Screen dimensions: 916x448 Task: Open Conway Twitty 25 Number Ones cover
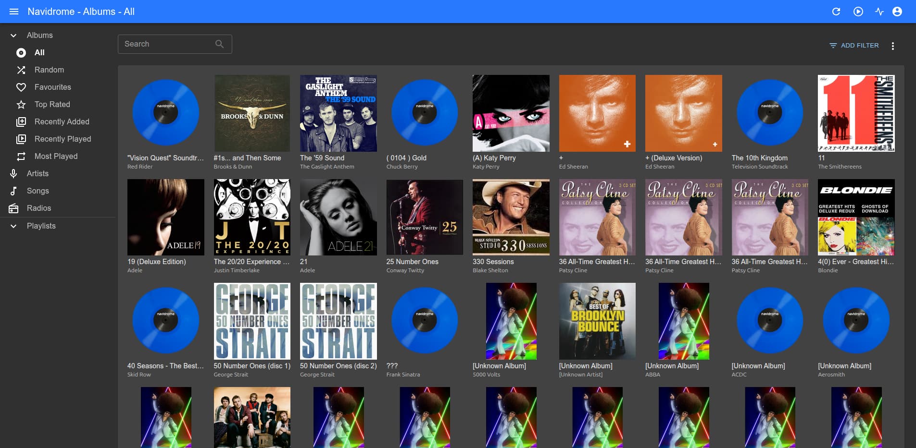[x=425, y=217]
